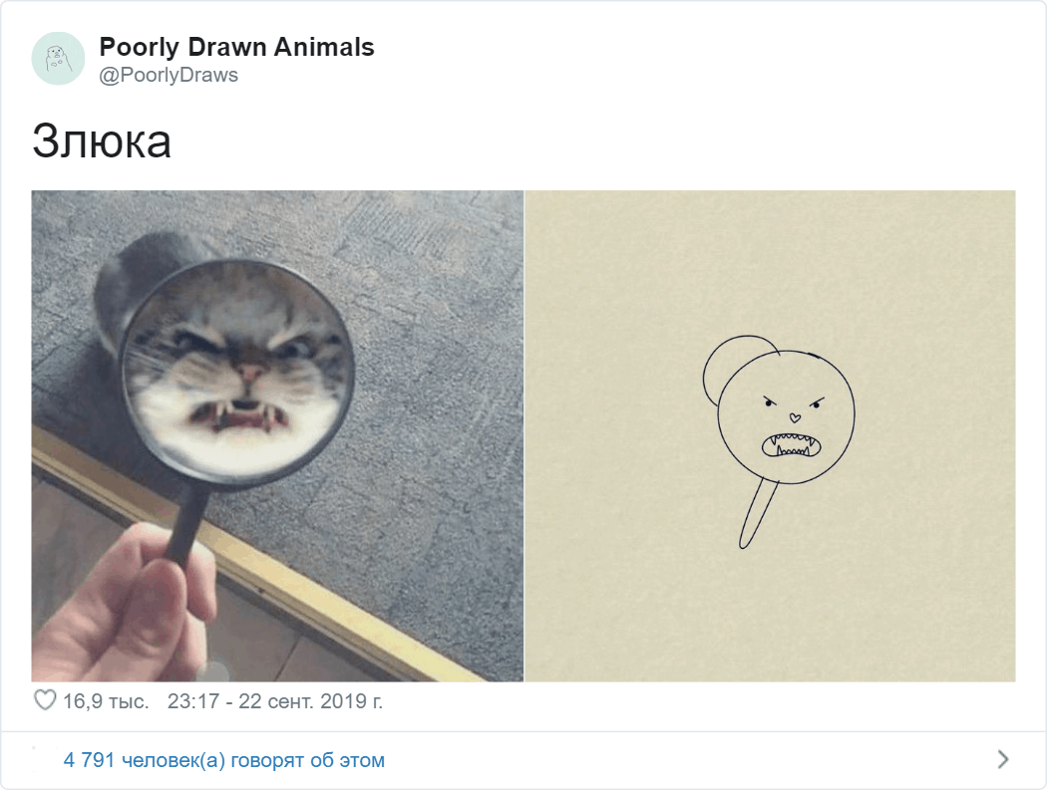Viewport: 1047px width, 790px height.
Task: Open the 23:17 - 22 сент. 2019 г. timestamp
Action: coord(274,701)
